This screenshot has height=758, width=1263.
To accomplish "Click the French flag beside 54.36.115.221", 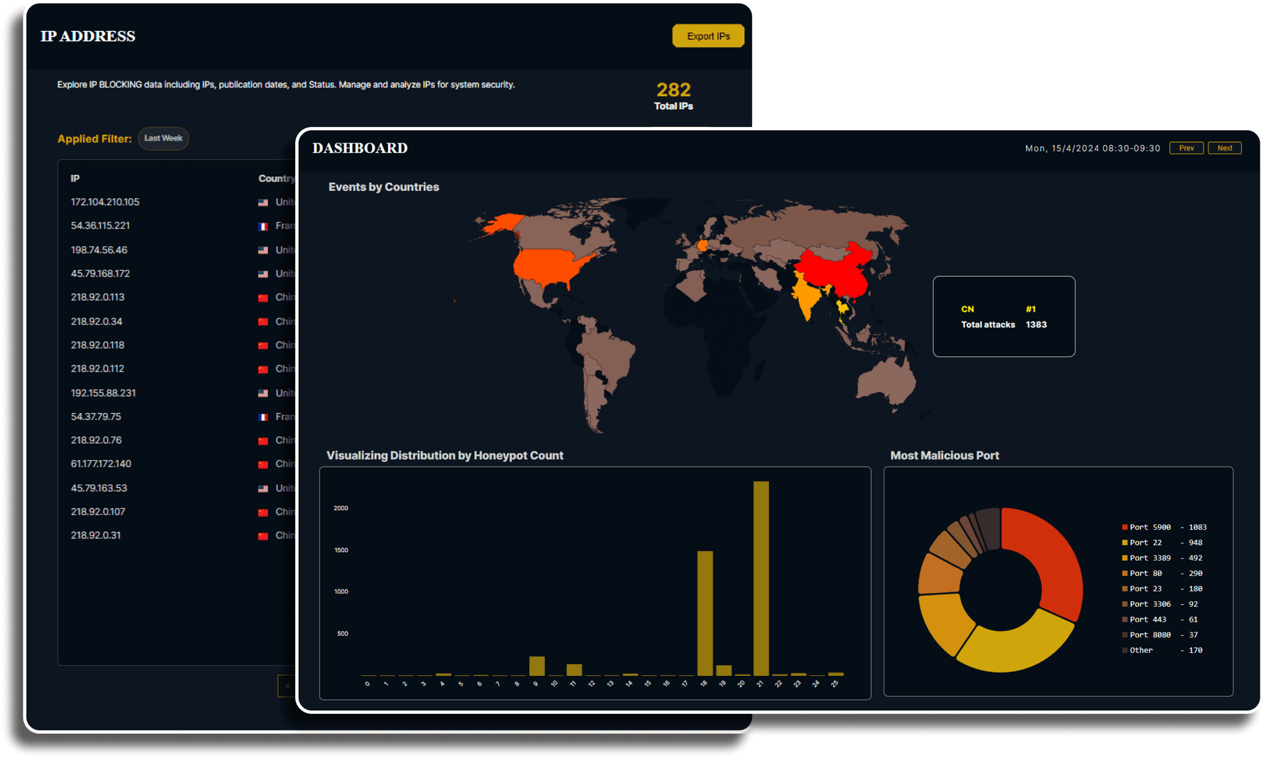I will [x=263, y=226].
